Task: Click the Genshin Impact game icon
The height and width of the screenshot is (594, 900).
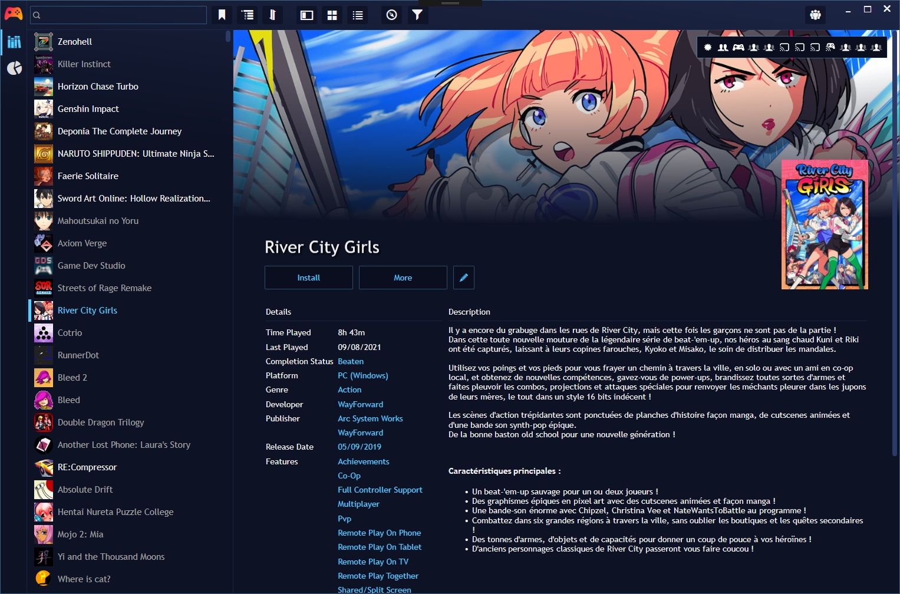Action: pos(44,109)
